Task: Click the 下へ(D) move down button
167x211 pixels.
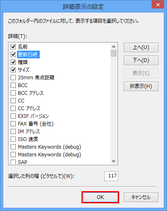Action: (141, 60)
